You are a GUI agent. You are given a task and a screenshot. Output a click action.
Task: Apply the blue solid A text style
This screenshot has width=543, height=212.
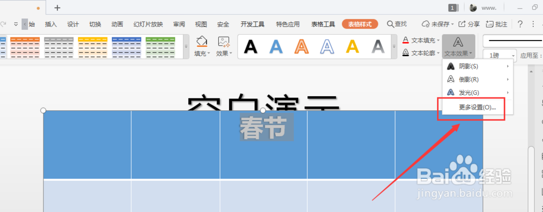tap(276, 47)
